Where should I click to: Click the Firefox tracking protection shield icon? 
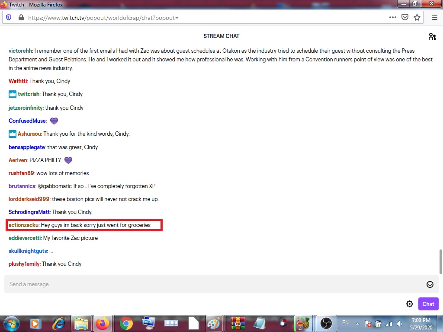(9, 17)
